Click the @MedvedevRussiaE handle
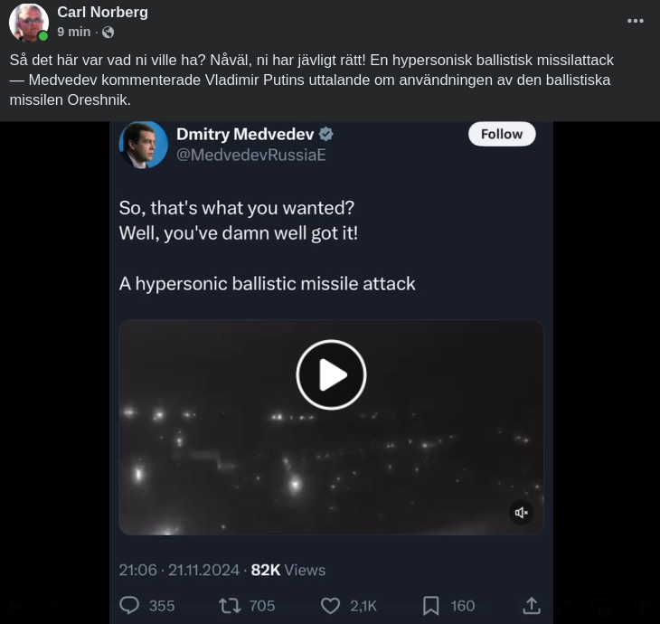The height and width of the screenshot is (624, 660). tap(250, 155)
